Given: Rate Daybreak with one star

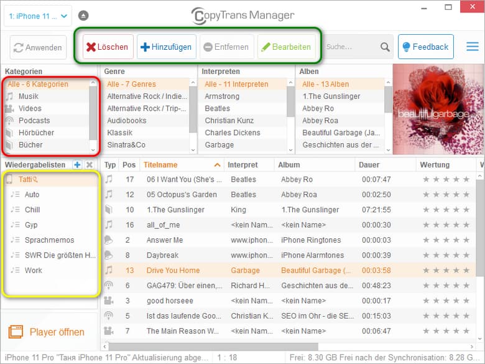Looking at the screenshot, I should [426, 255].
